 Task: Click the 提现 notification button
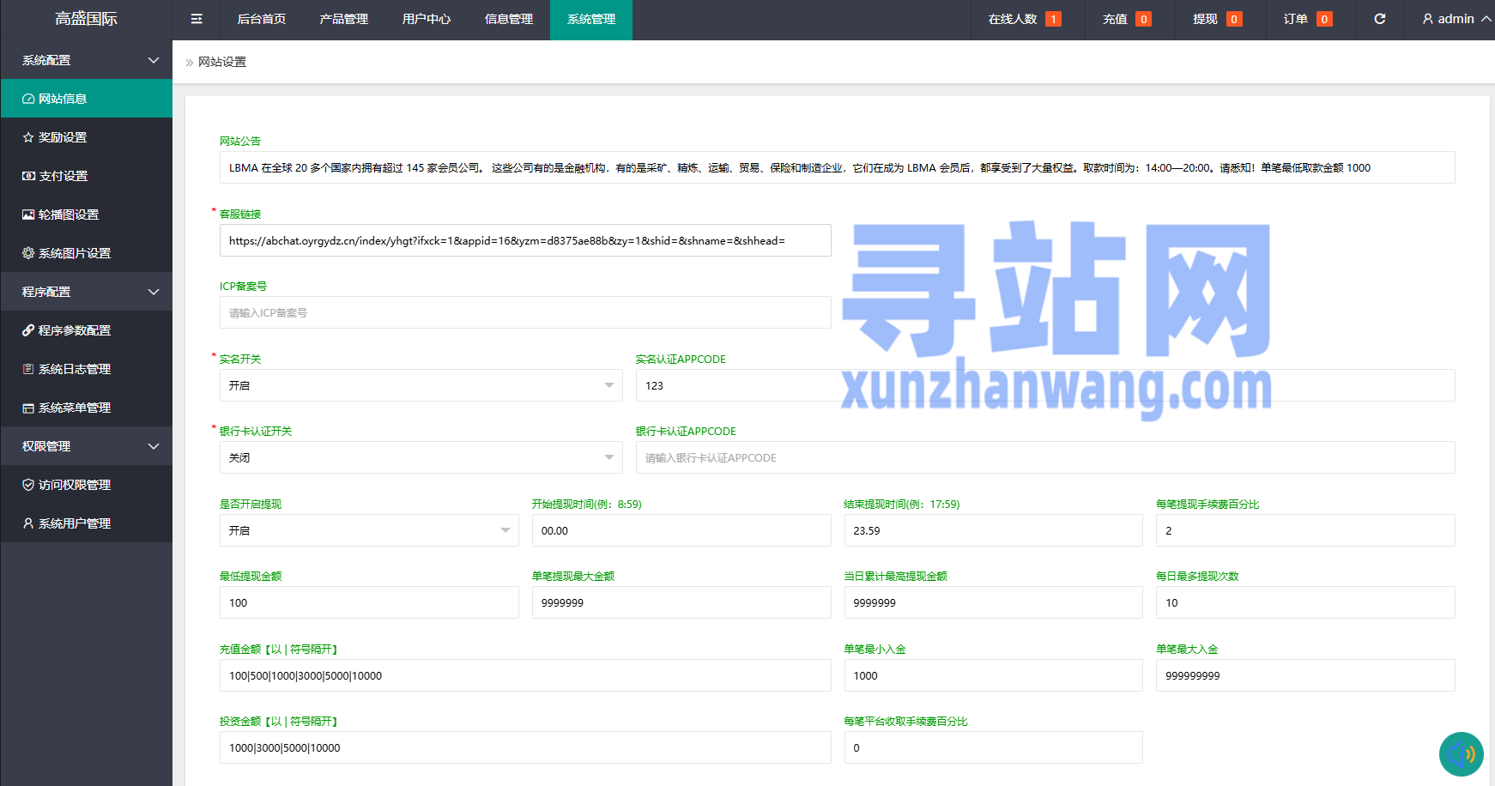point(1216,19)
